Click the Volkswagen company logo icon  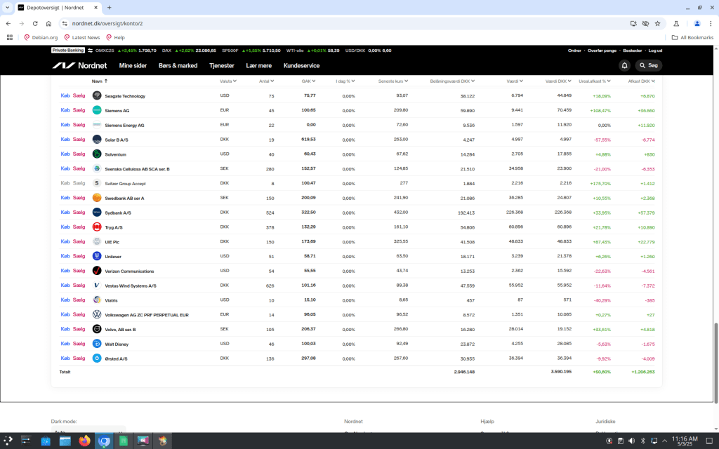[x=97, y=315]
